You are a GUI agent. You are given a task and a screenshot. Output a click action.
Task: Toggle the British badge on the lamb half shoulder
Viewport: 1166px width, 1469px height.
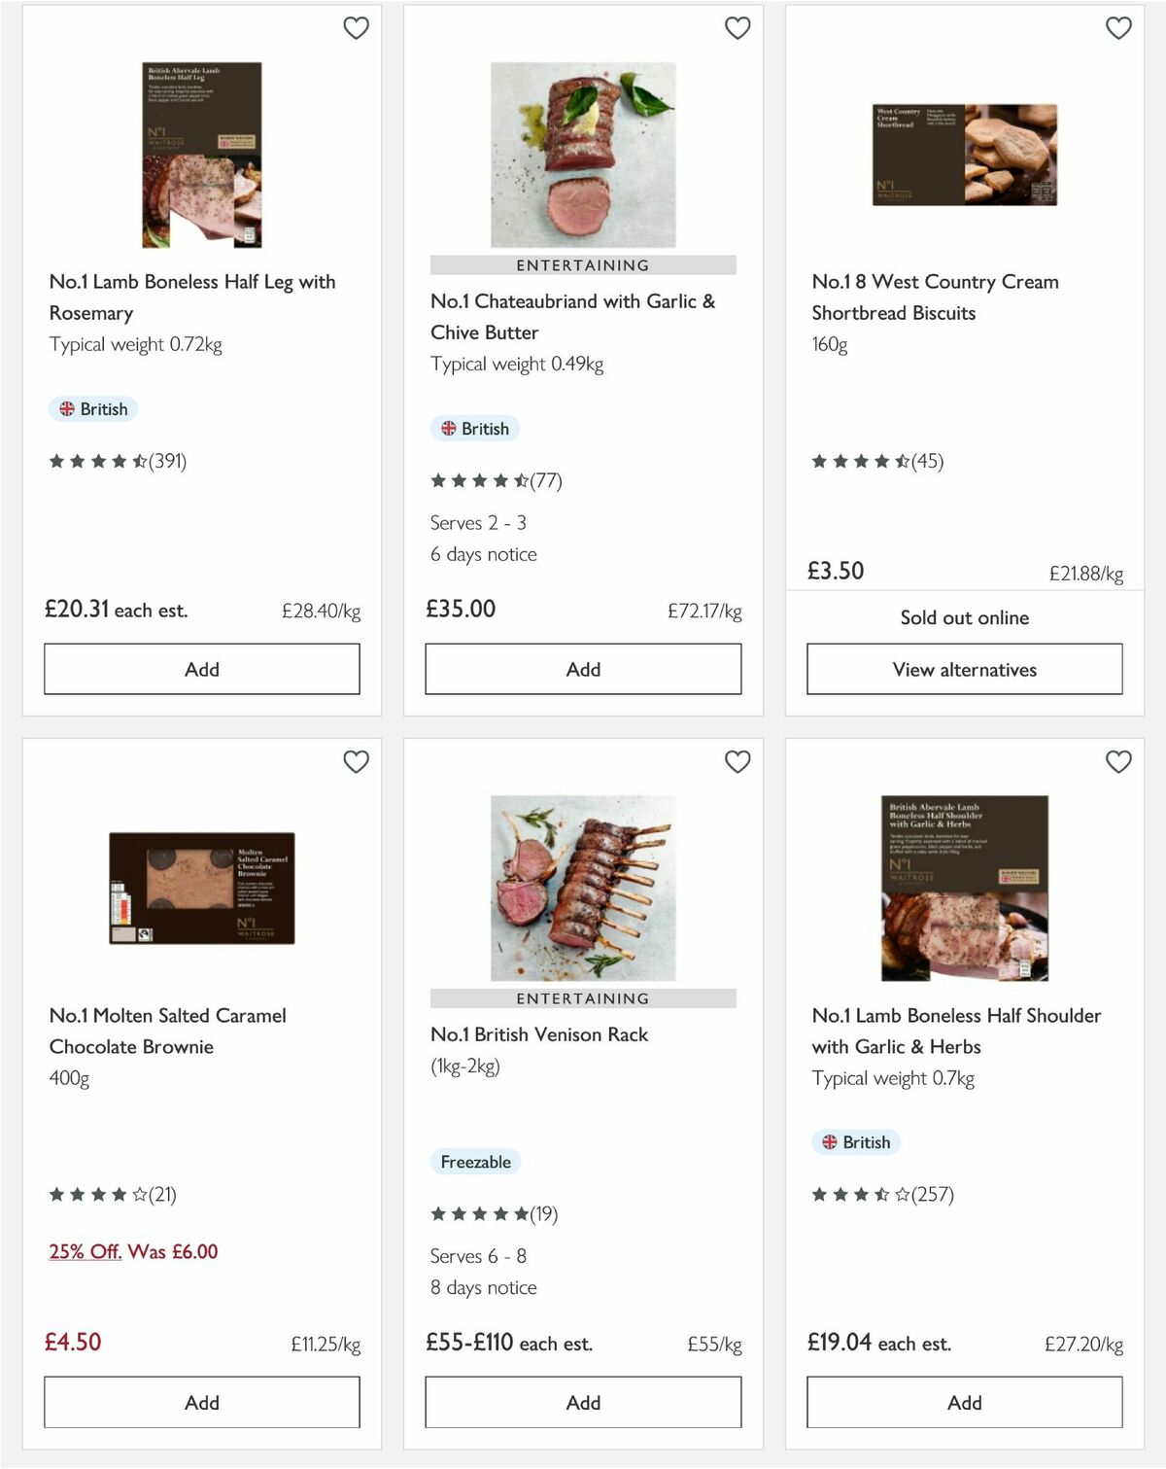(x=856, y=1142)
